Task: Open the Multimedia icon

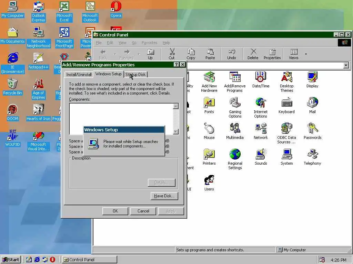Action: point(235,131)
